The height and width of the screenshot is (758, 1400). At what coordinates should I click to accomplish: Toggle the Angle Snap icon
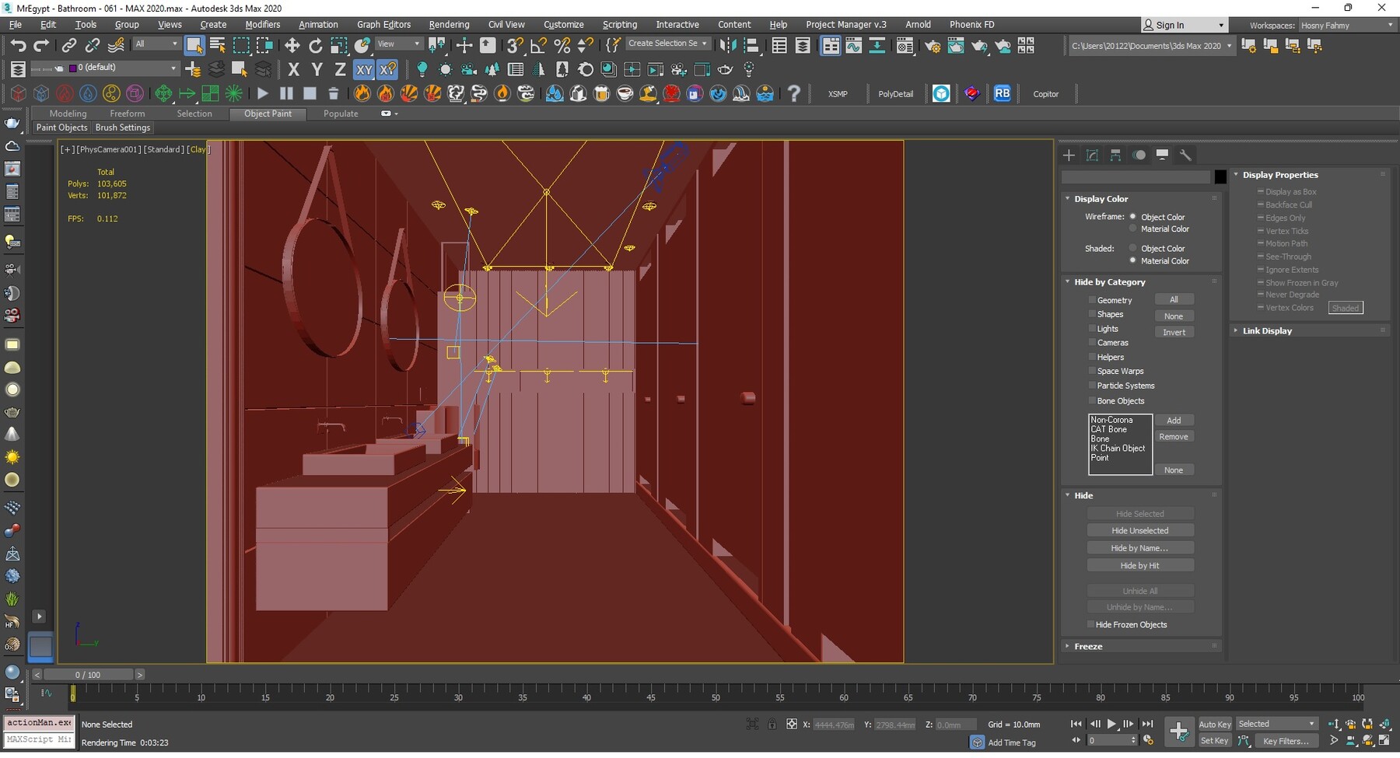(x=538, y=45)
